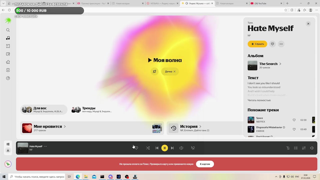Start playing Моя волна
This screenshot has width=320, height=180.
[x=165, y=60]
